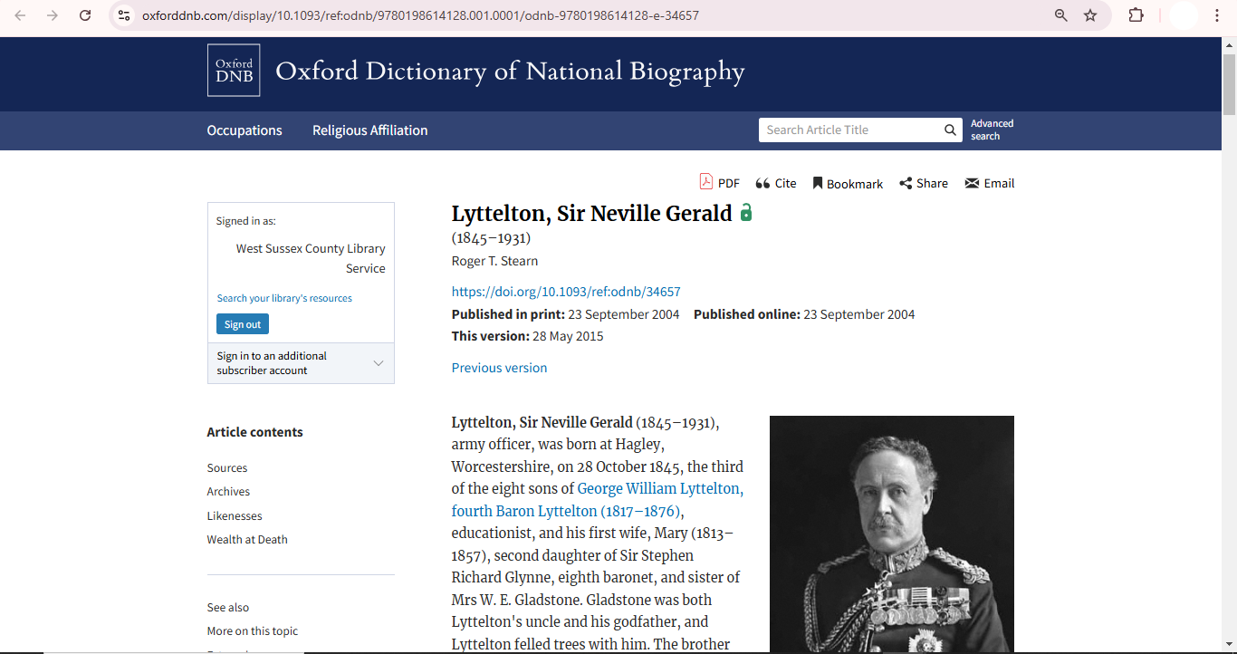Open the browser profile avatar
This screenshot has width=1237, height=654.
1184,15
